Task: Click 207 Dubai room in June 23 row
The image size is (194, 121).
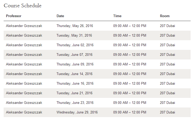Action: click(x=168, y=103)
